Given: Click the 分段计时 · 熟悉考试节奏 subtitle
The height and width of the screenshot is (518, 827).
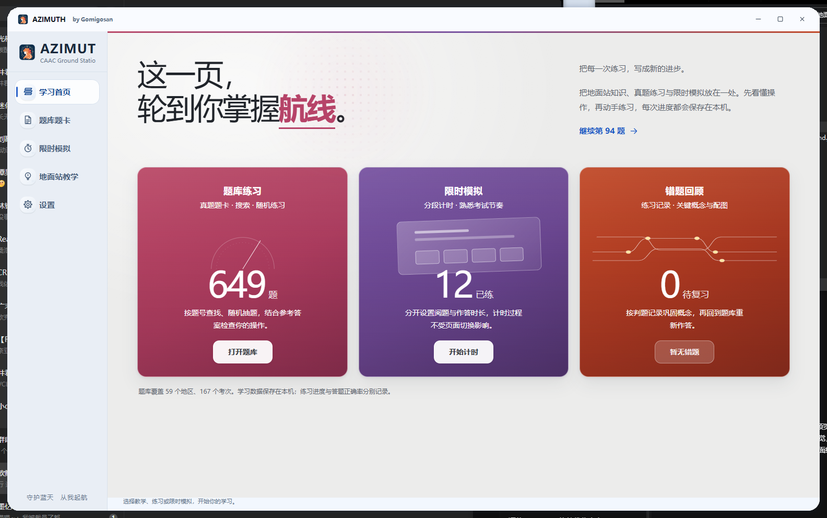Looking at the screenshot, I should pos(464,205).
